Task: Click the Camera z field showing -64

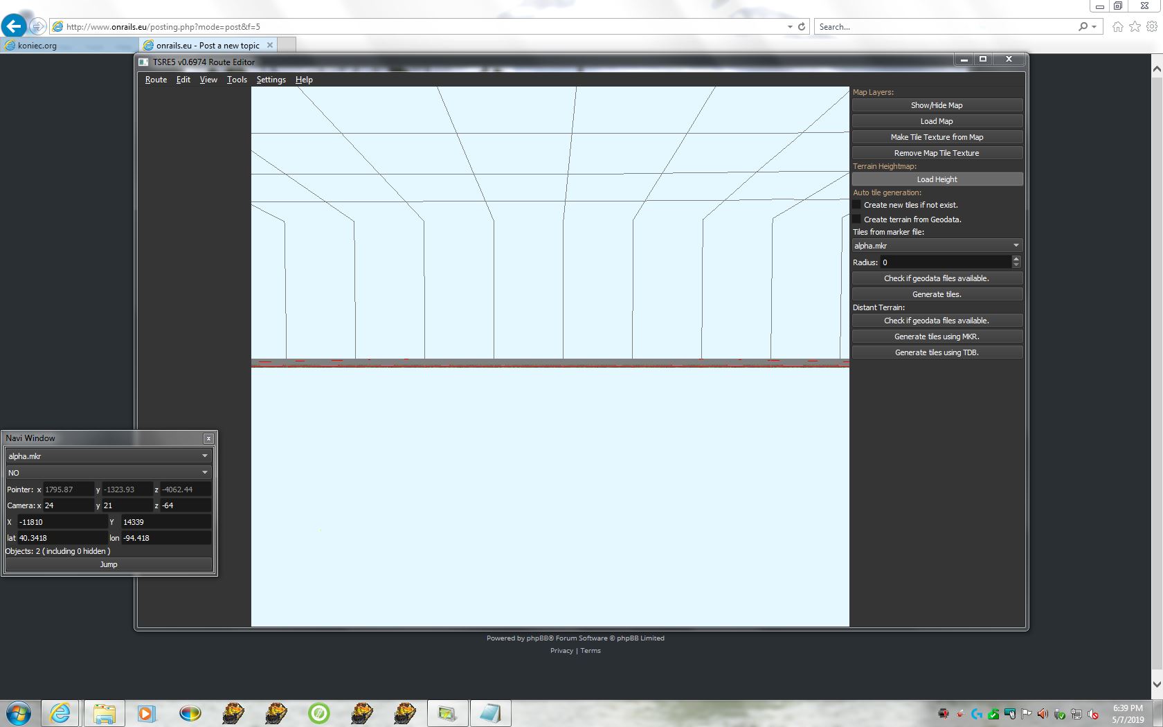Action: click(x=186, y=505)
